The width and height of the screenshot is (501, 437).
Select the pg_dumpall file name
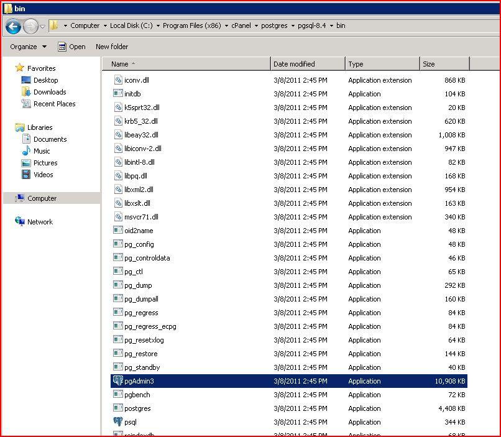tap(141, 299)
